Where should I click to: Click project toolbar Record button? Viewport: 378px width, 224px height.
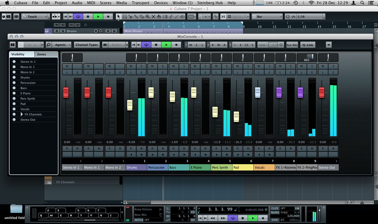pyautogui.click(x=108, y=17)
